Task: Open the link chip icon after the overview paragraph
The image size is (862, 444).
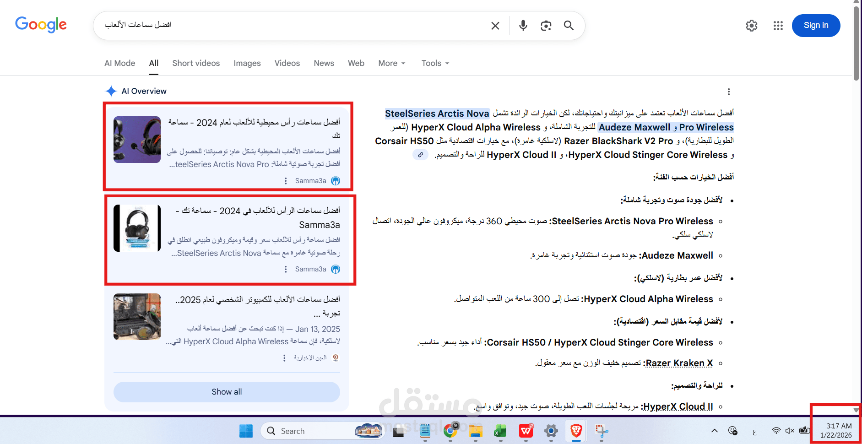Action: pyautogui.click(x=420, y=155)
